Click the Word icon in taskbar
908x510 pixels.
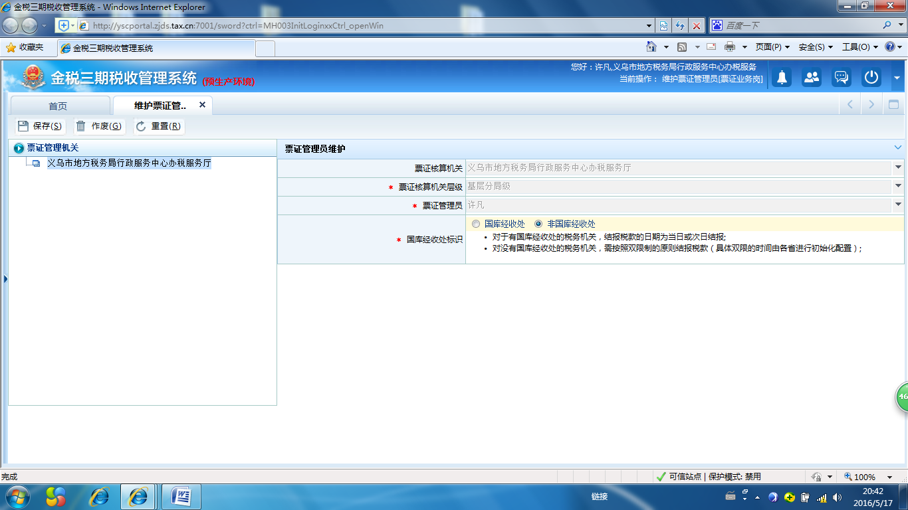click(x=181, y=497)
